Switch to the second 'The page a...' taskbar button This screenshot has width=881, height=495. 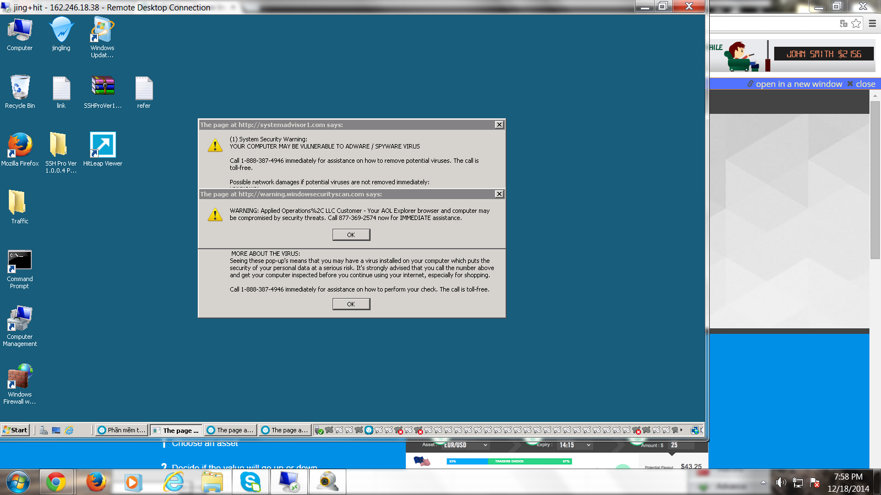coord(231,430)
